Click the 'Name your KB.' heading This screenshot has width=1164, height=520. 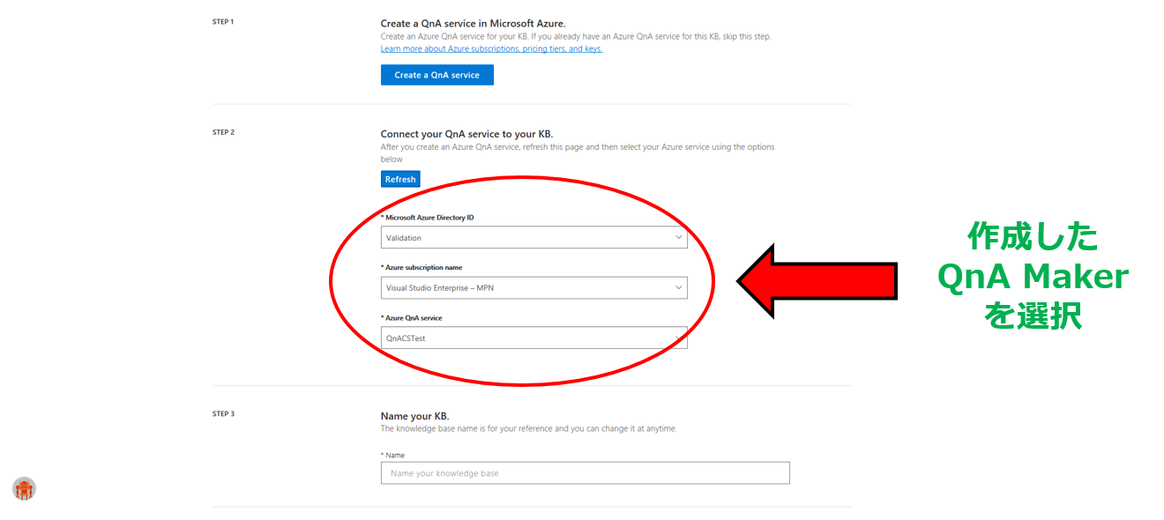(414, 416)
